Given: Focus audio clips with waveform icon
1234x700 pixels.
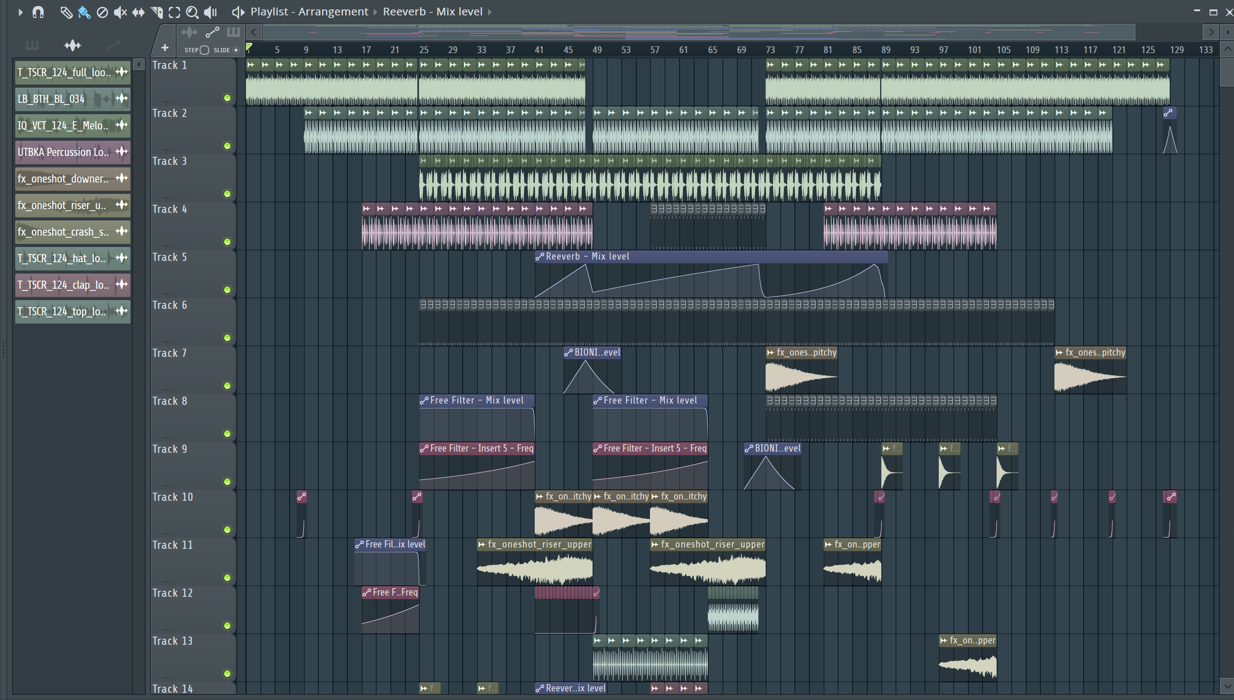Looking at the screenshot, I should pos(189,32).
